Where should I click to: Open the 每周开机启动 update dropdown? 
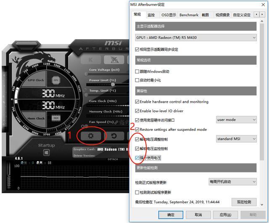click(x=232, y=182)
